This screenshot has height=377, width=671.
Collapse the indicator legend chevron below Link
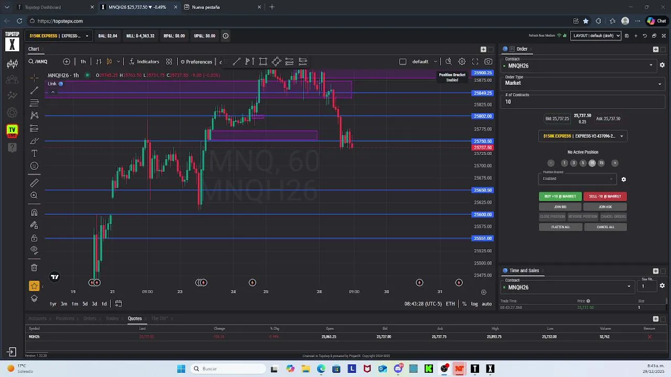[x=52, y=92]
